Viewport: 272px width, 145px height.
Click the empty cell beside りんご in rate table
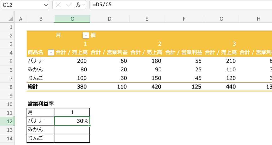72,138
